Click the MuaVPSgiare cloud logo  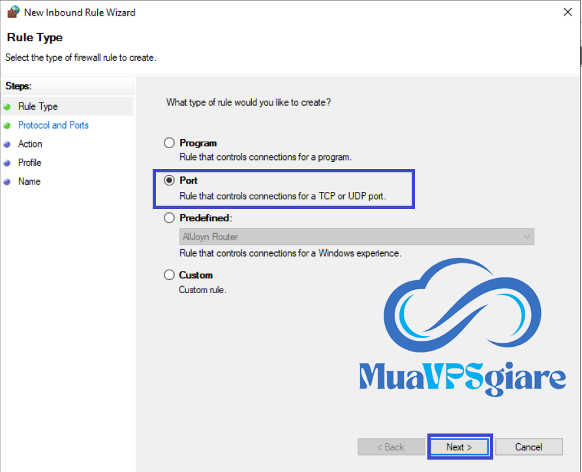pos(463,327)
